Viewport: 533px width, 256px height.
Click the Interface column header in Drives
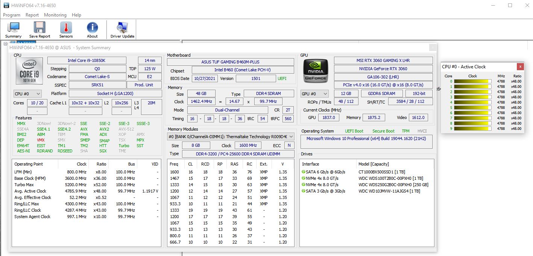pos(328,164)
